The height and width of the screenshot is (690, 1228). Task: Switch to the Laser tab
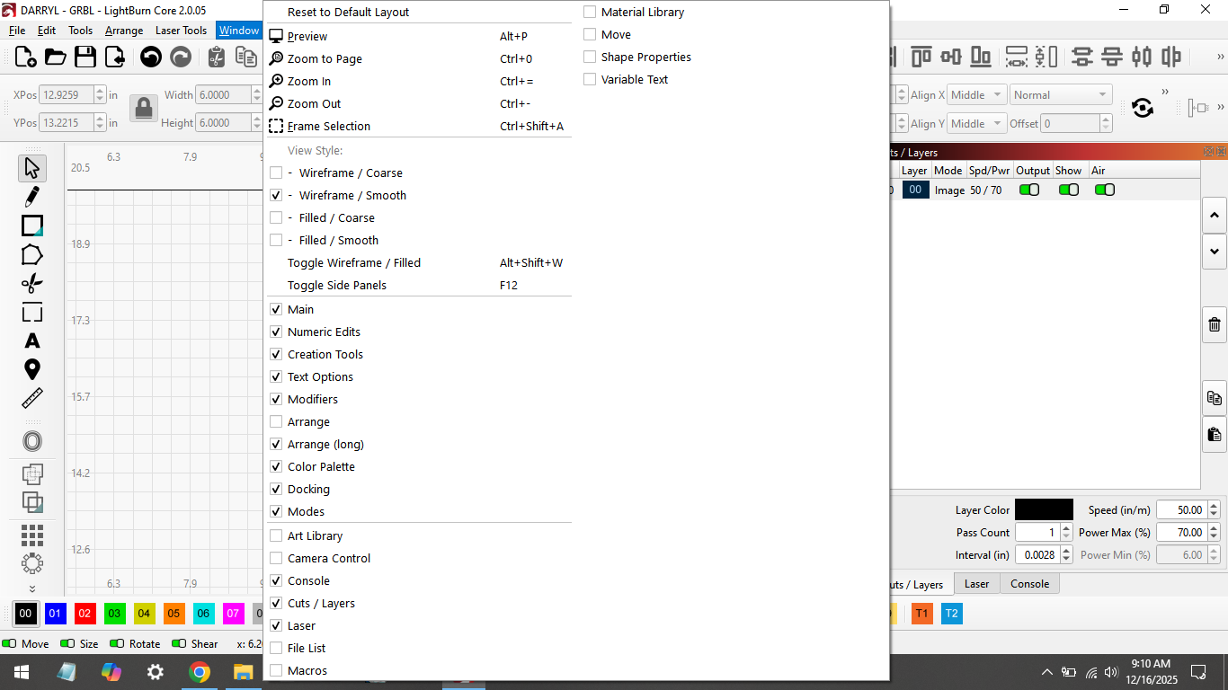[976, 584]
